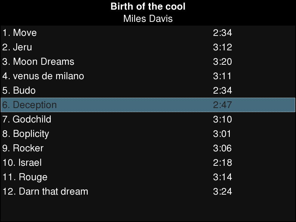Click track 12 Darn that dream
This screenshot has width=296, height=222.
click(x=45, y=191)
